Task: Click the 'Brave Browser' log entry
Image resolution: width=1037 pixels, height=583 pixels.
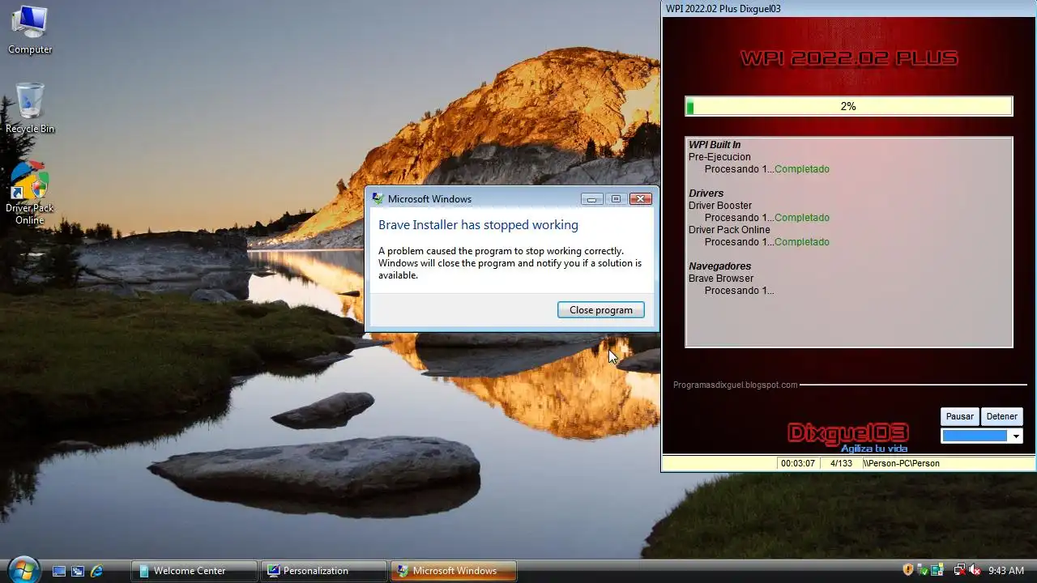Action: coord(721,279)
